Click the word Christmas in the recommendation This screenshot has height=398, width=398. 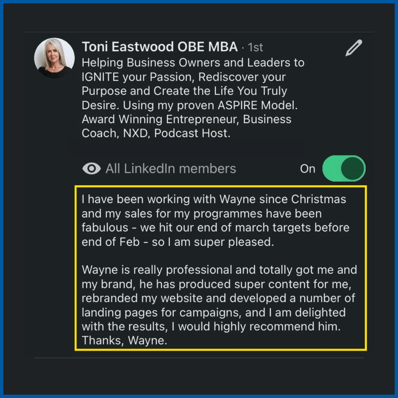pyautogui.click(x=318, y=199)
